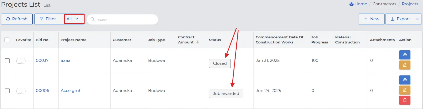Check the select-all header checkbox
The height and width of the screenshot is (109, 423).
click(x=7, y=40)
